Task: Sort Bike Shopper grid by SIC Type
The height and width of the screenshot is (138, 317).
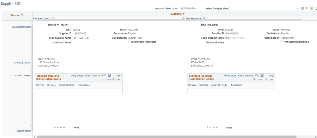Action: coord(192,85)
